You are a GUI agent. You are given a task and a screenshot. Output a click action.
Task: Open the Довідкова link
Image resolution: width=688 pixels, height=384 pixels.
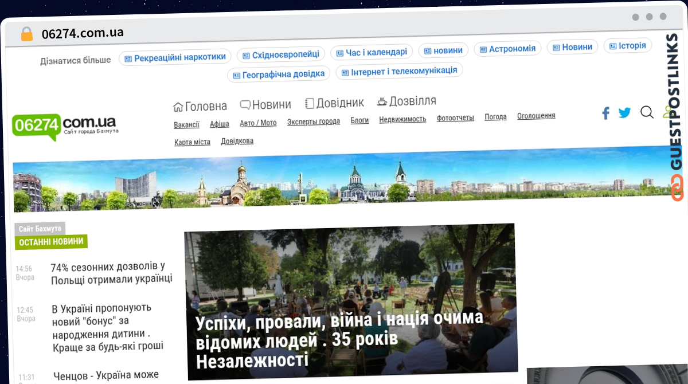coord(237,141)
